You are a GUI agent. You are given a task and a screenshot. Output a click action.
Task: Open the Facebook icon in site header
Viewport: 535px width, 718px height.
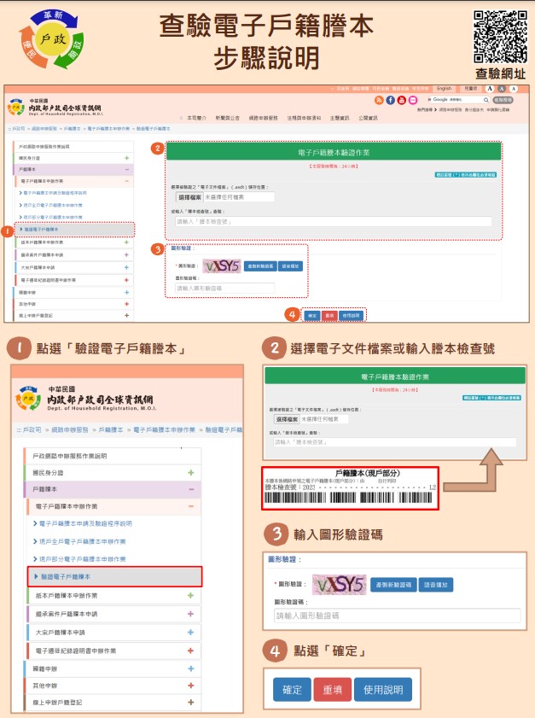(x=392, y=100)
